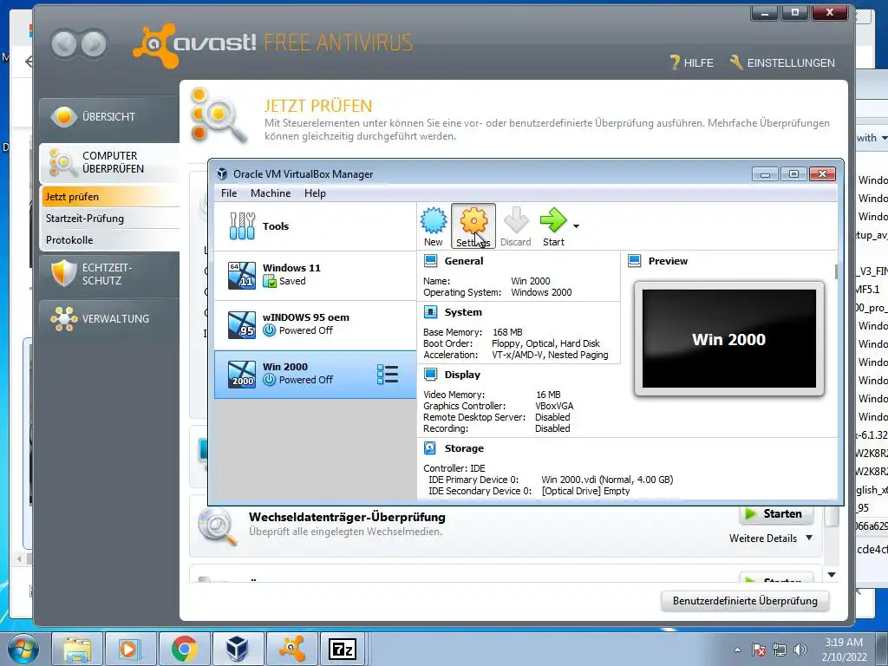Click the VirtualBox details pane scrollbar
The height and width of the screenshot is (666, 888).
pos(837,271)
